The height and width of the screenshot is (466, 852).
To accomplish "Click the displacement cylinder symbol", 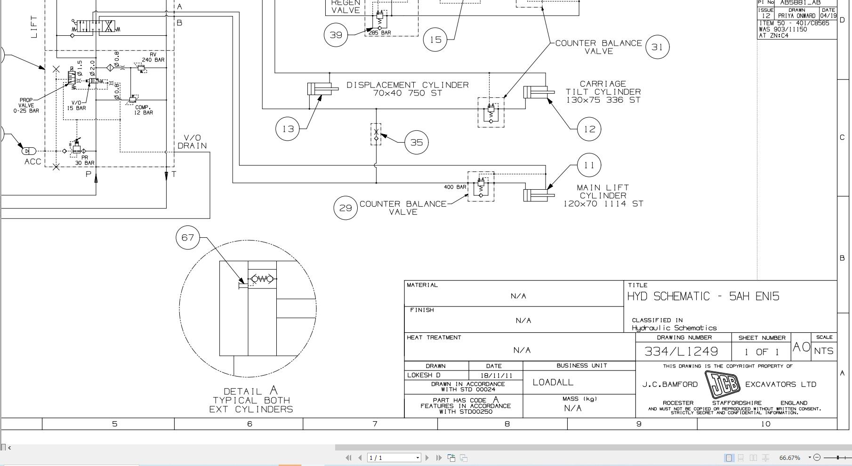I will click(323, 88).
